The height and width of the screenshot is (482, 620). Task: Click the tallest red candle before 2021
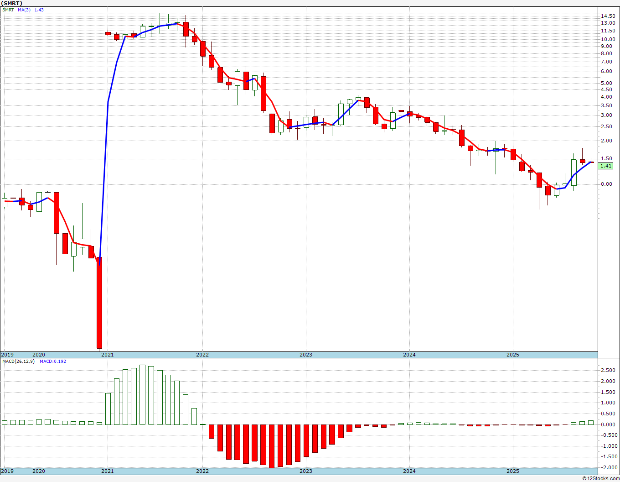pos(99,303)
